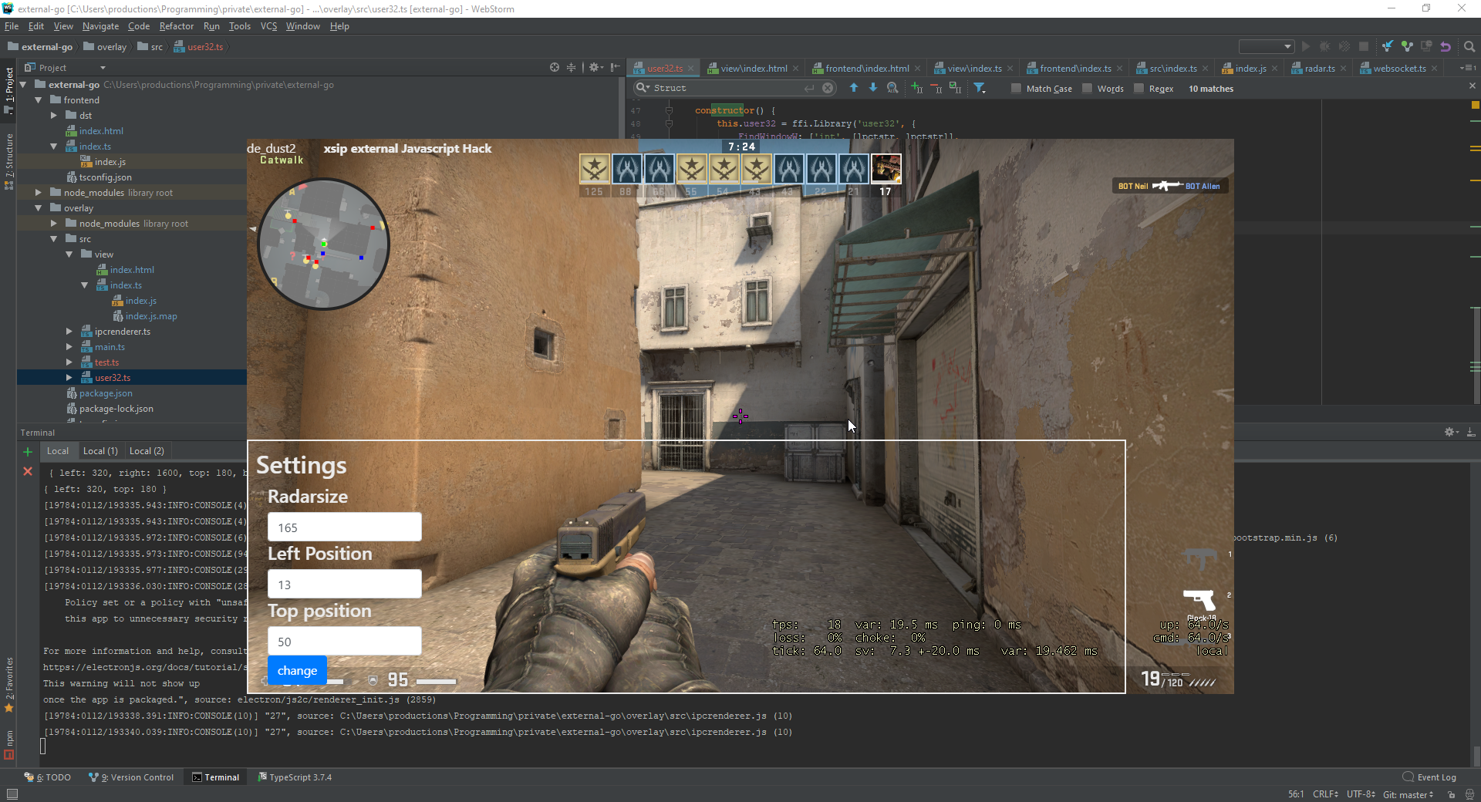Viewport: 1481px width, 802px height.
Task: Open the run configuration dropdown
Action: (x=1266, y=46)
